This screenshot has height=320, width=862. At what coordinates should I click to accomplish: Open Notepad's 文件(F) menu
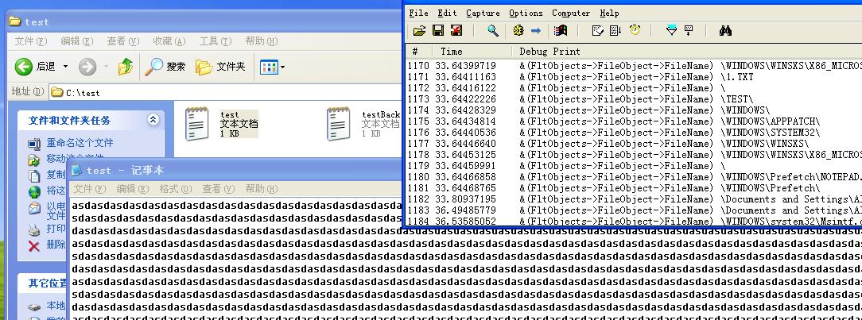(x=90, y=189)
